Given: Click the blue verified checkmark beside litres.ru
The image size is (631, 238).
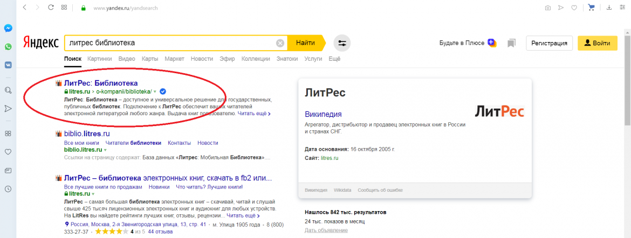Looking at the screenshot, I should (x=162, y=91).
